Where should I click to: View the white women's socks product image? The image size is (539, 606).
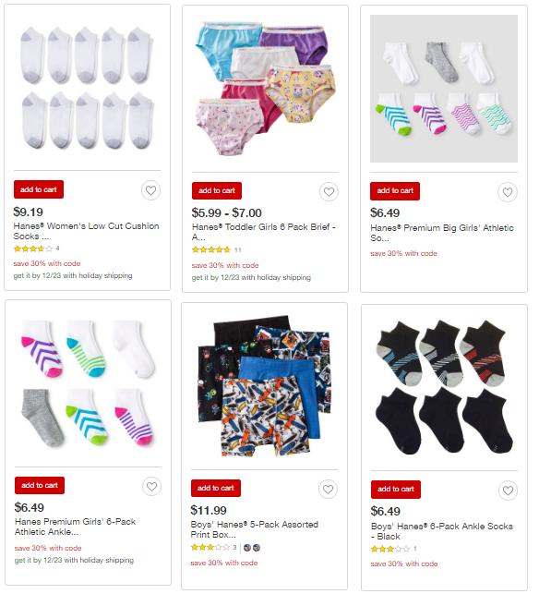click(x=88, y=88)
